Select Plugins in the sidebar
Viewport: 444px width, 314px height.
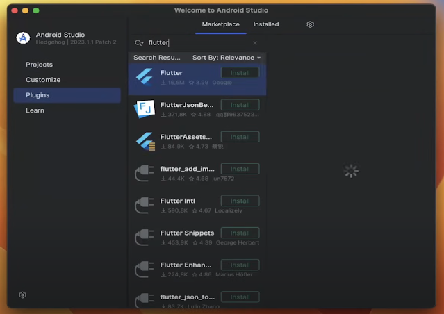click(67, 95)
